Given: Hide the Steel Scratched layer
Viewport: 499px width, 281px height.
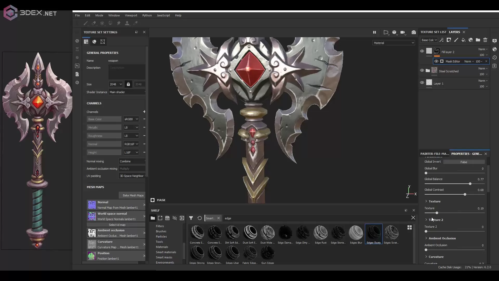Looking at the screenshot, I should click(422, 70).
